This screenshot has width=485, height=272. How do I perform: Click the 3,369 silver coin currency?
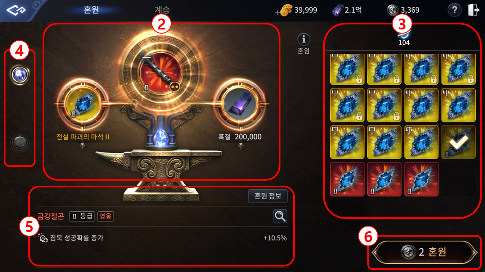(403, 10)
